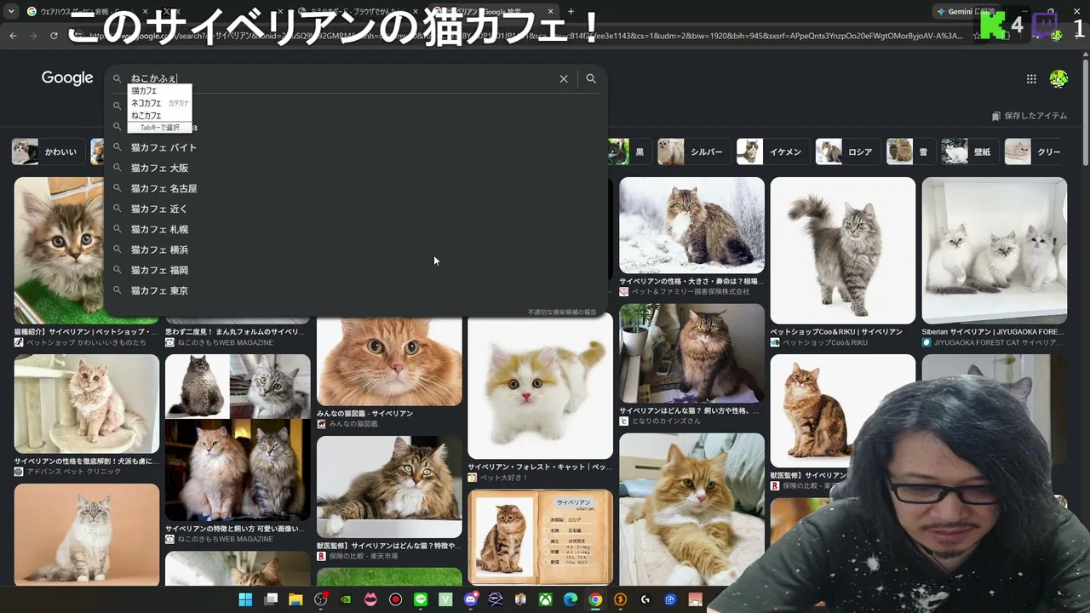The image size is (1090, 613).
Task: Reload the current Chrome page
Action: point(54,36)
